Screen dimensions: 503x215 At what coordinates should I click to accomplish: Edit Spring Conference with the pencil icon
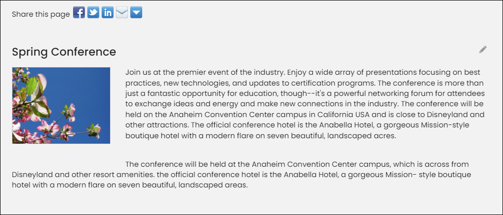coord(483,50)
